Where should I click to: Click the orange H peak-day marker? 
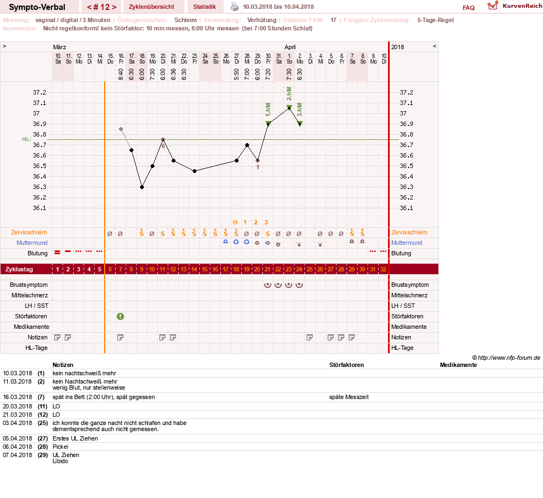235,222
